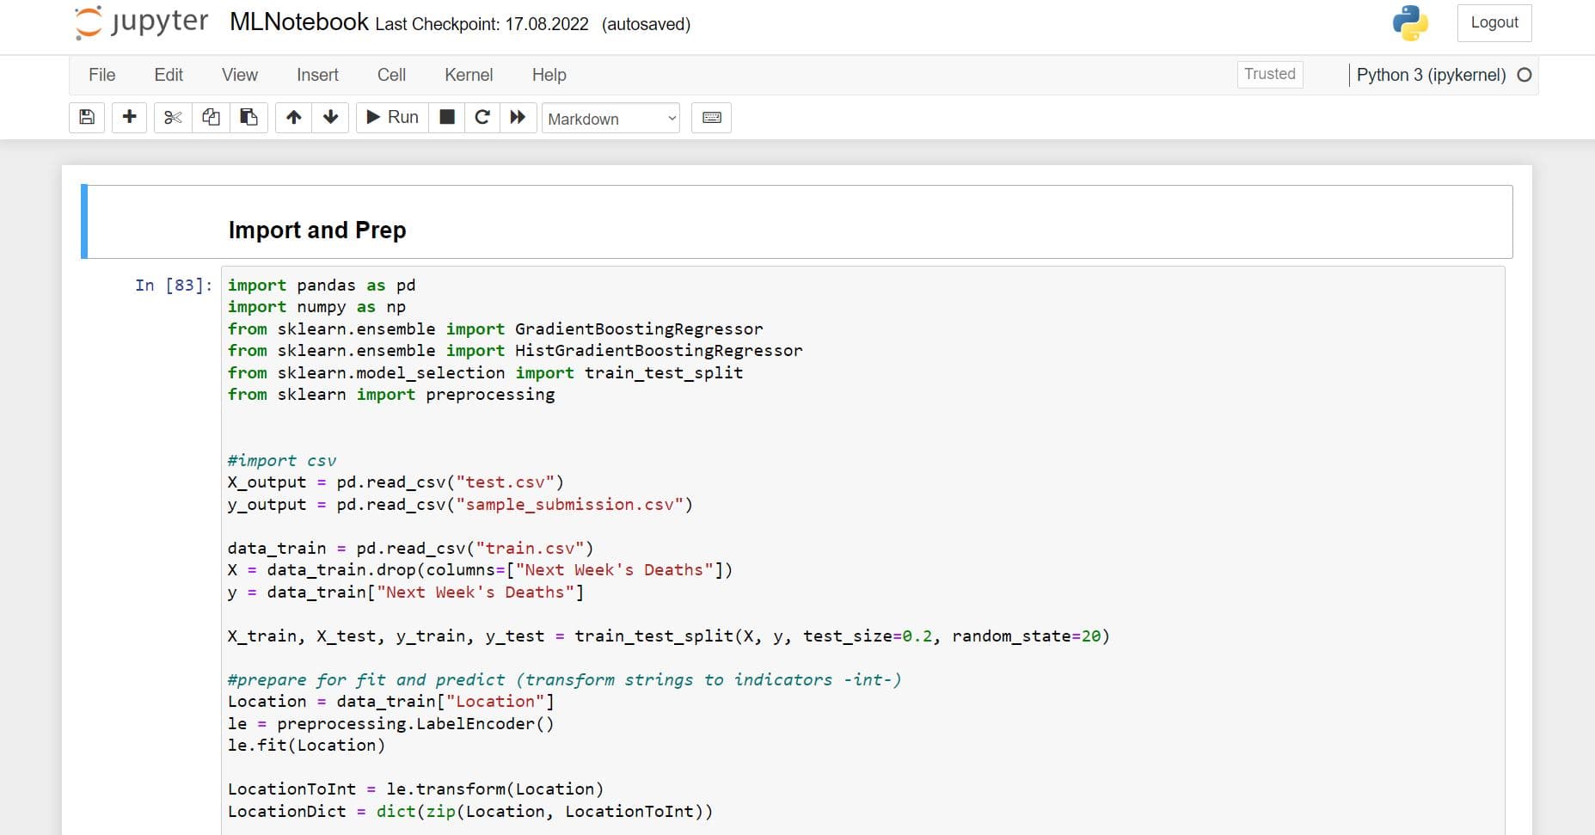Restart kernel and run all icon
Viewport: 1595px width, 835px height.
[518, 118]
